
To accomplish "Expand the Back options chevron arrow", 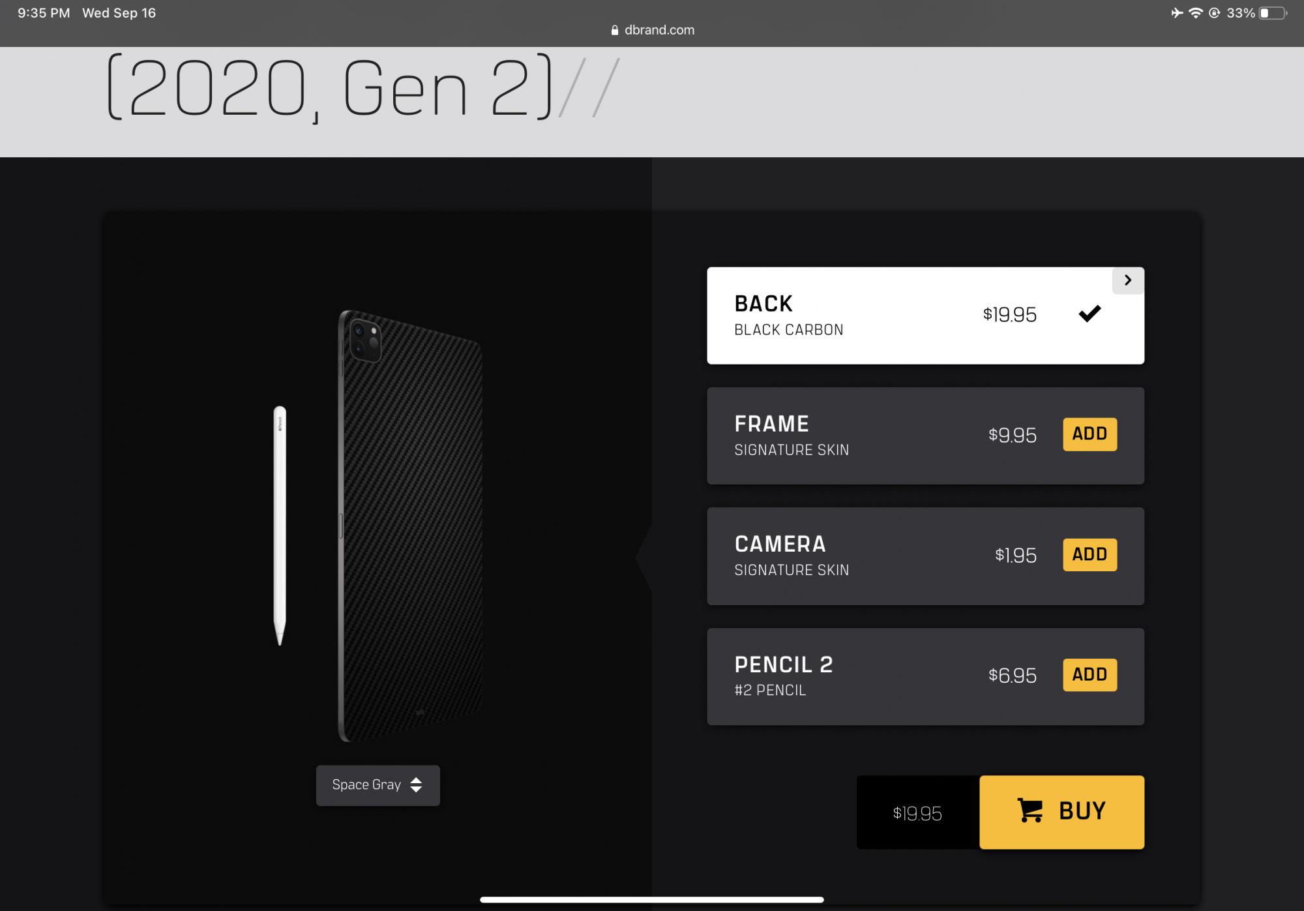I will point(1128,280).
